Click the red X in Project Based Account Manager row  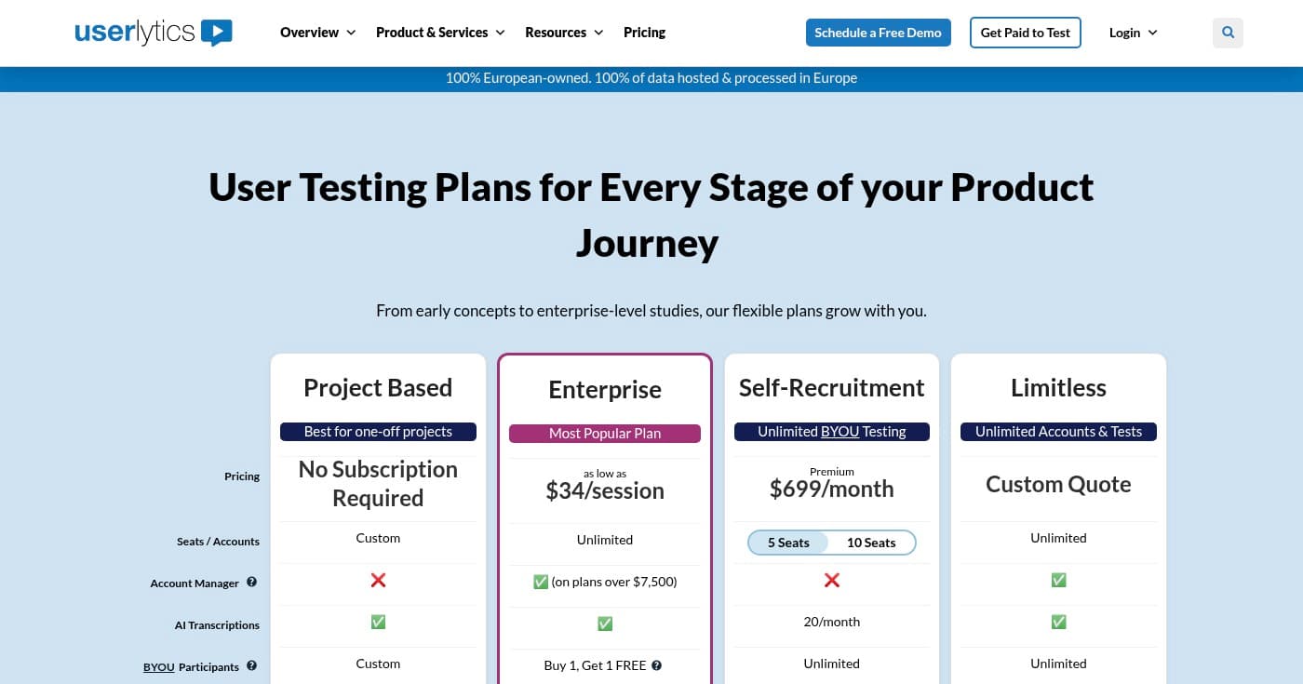tap(378, 580)
